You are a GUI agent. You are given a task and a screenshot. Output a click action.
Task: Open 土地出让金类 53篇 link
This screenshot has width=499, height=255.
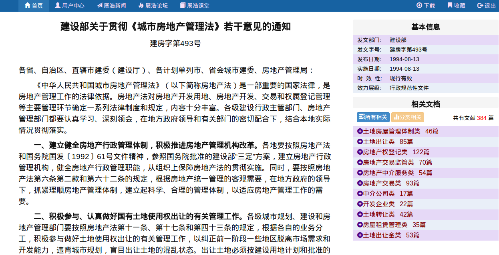391,235
